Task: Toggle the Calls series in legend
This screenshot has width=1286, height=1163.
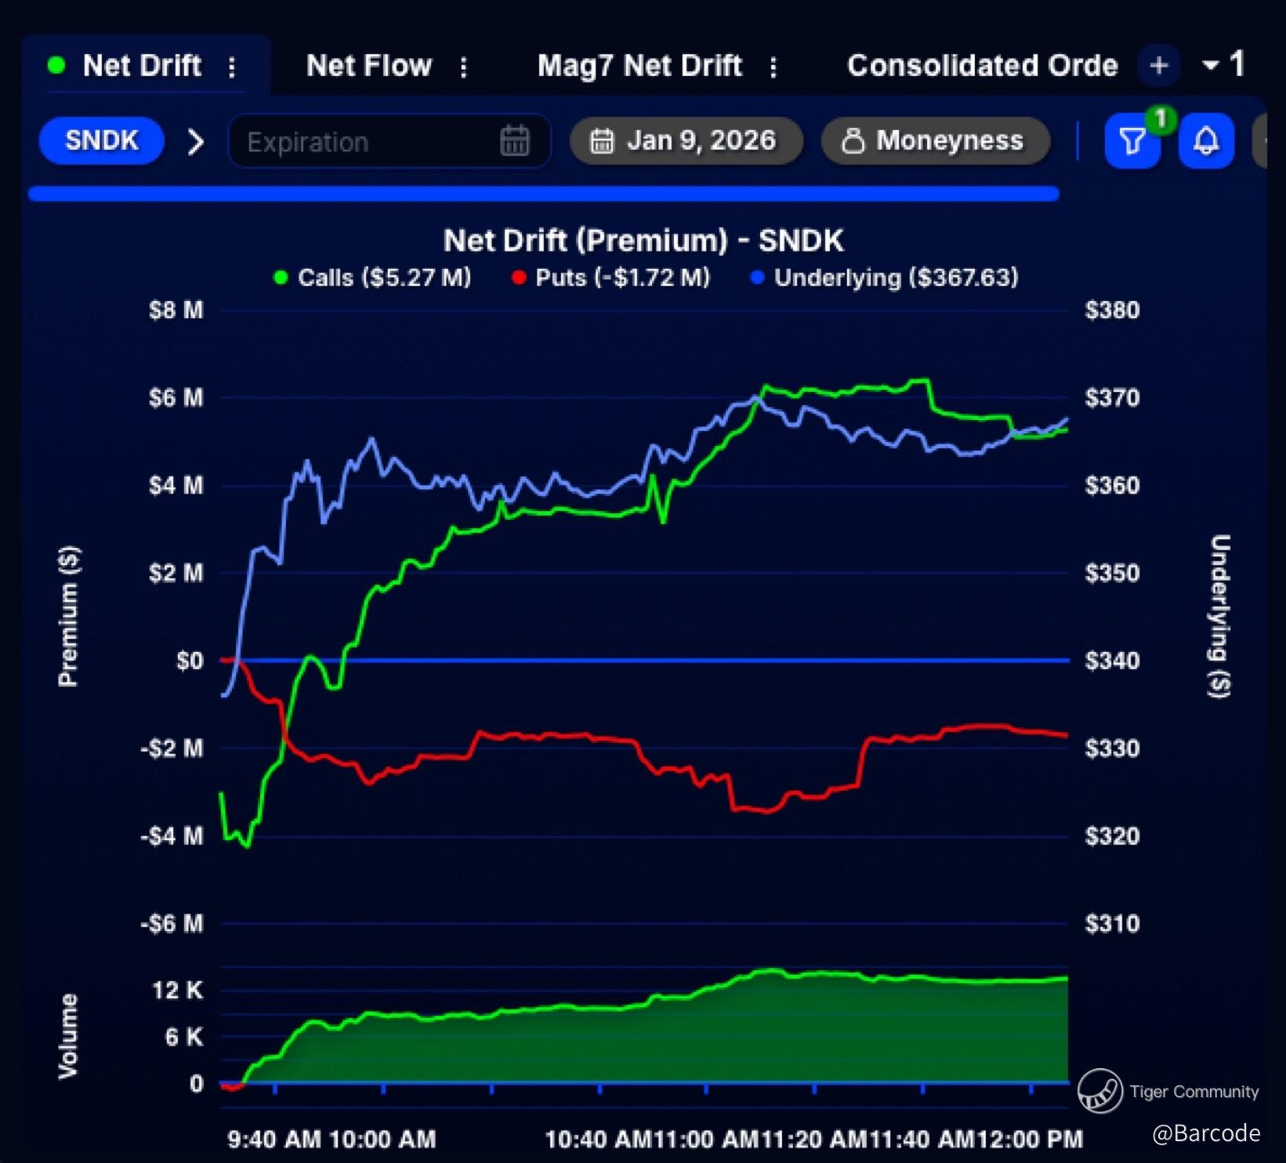Action: click(372, 277)
